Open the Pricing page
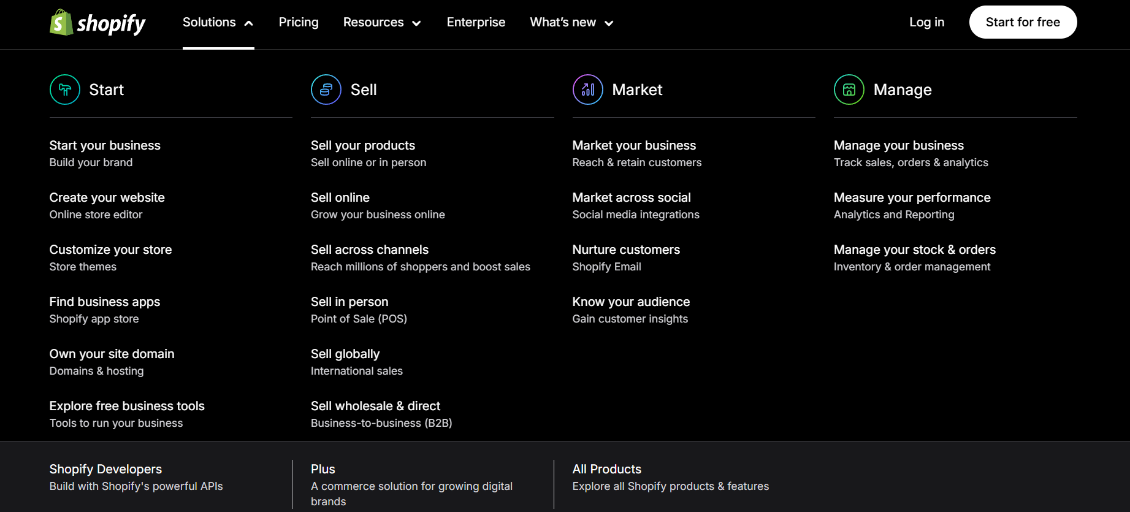 pyautogui.click(x=299, y=22)
